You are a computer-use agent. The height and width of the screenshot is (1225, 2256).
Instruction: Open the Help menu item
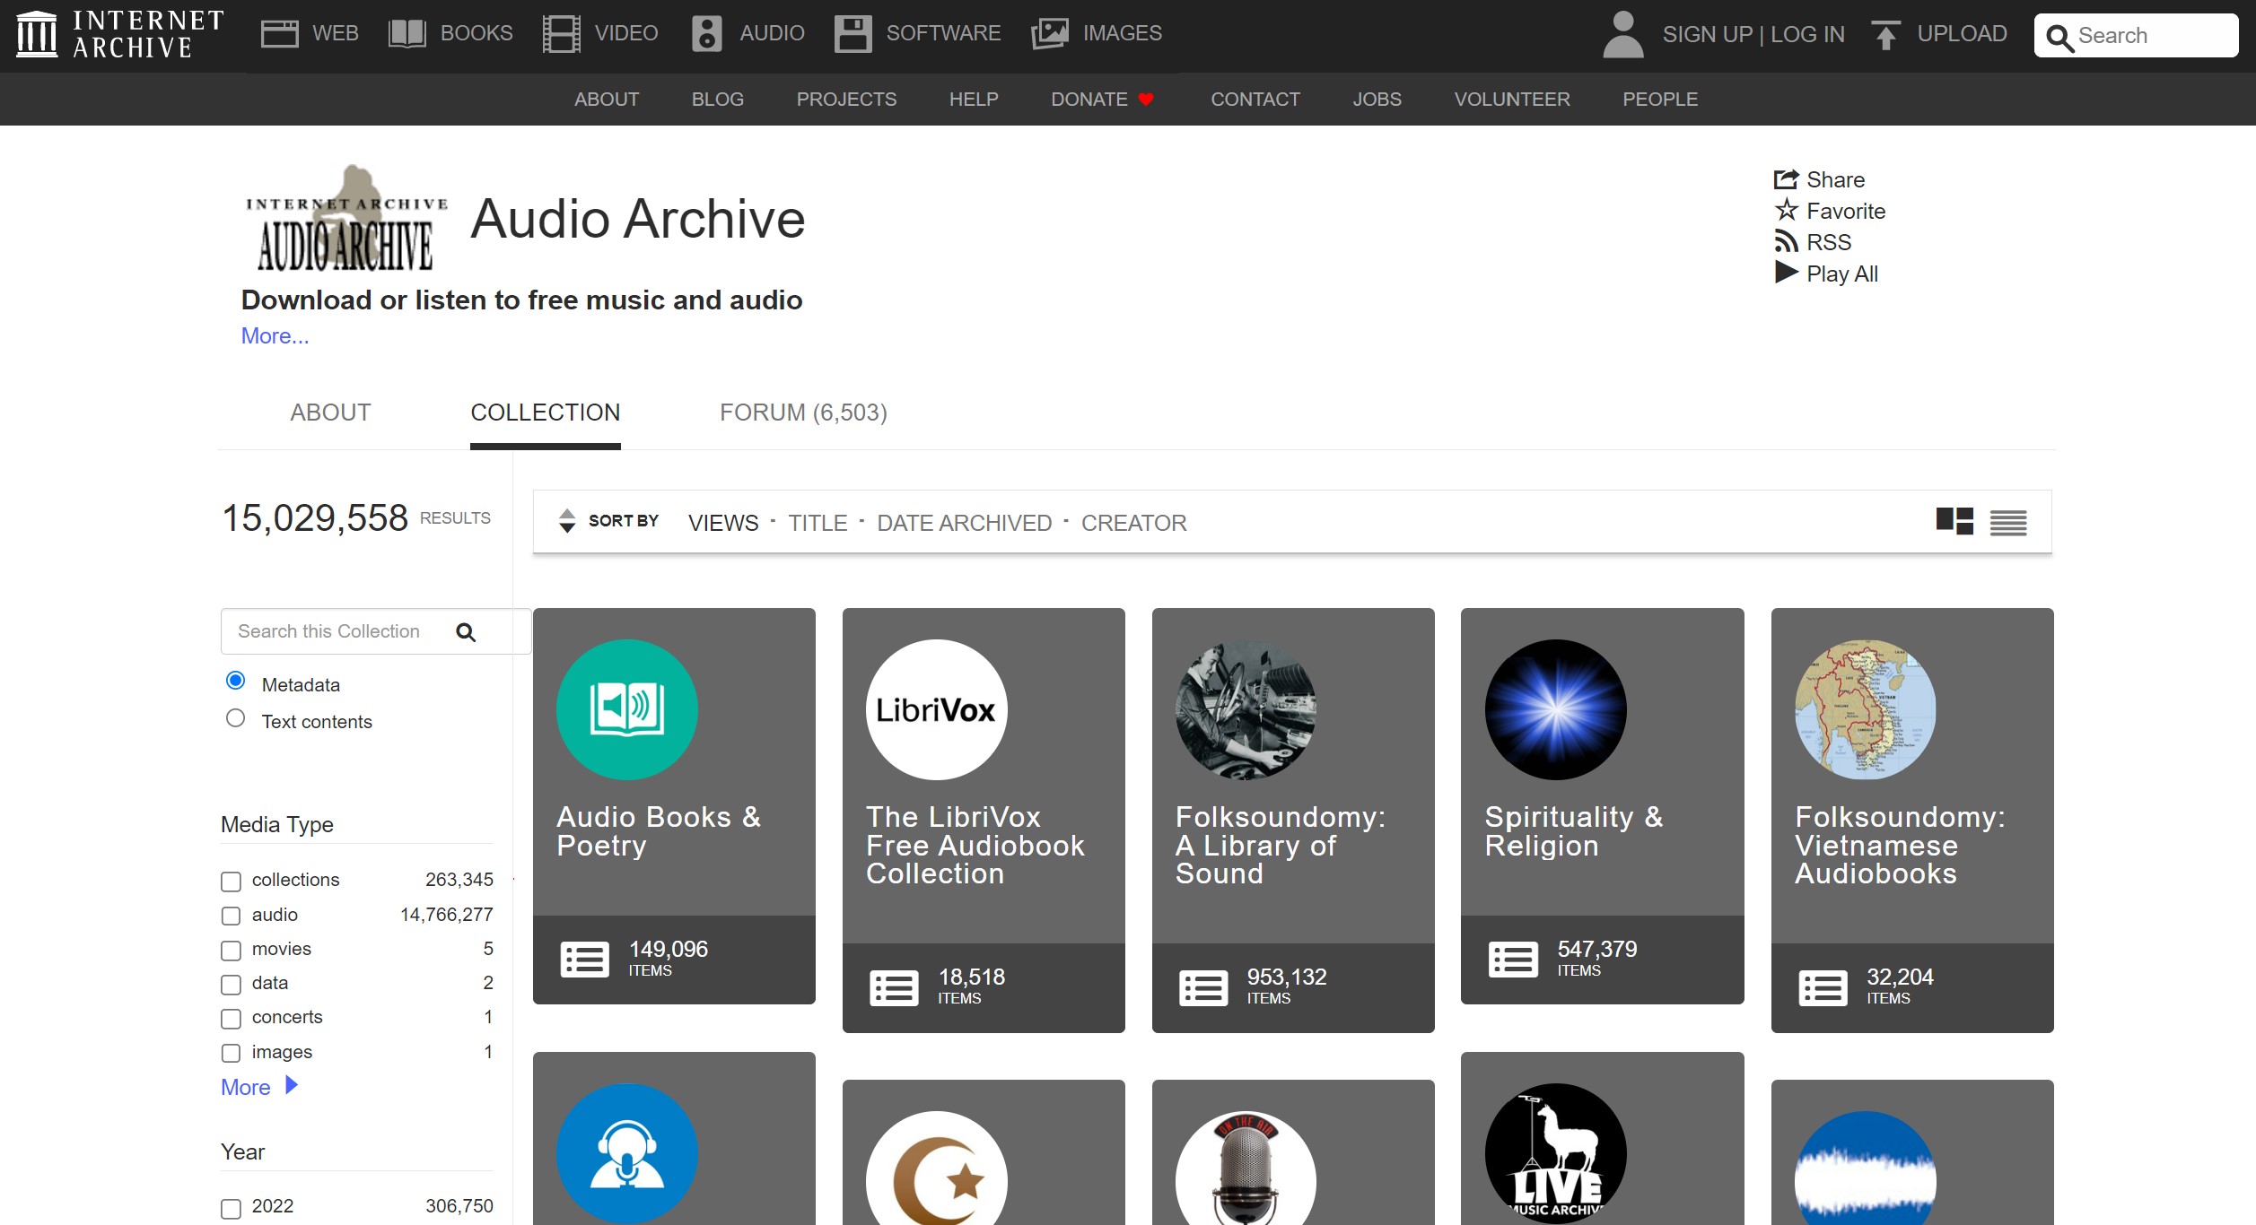[974, 100]
